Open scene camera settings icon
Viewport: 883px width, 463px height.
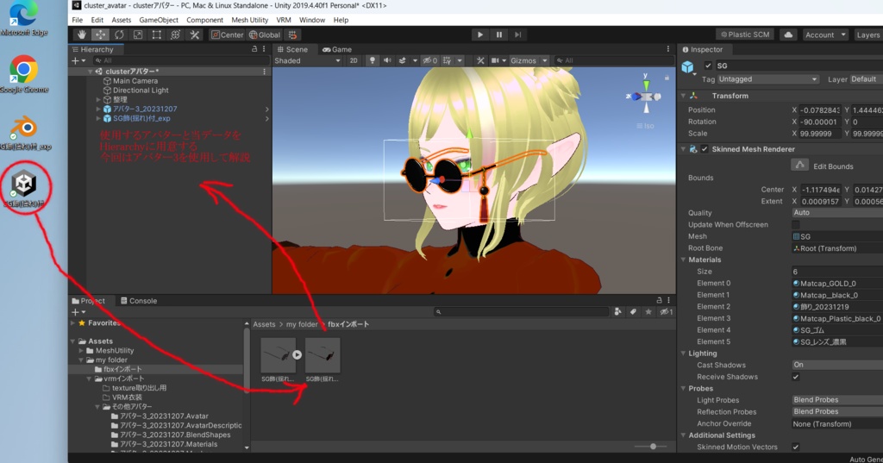495,61
